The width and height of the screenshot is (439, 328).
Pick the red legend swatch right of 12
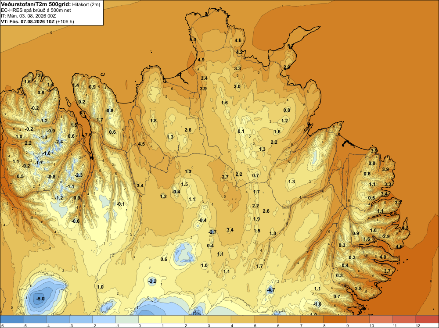click(427, 319)
